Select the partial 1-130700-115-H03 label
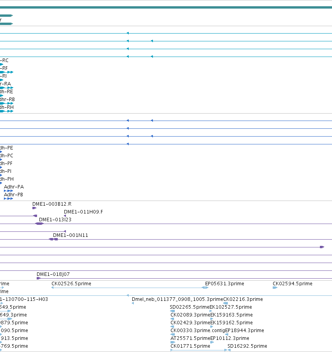Viewport: 332px width, 352px height. pos(24,299)
